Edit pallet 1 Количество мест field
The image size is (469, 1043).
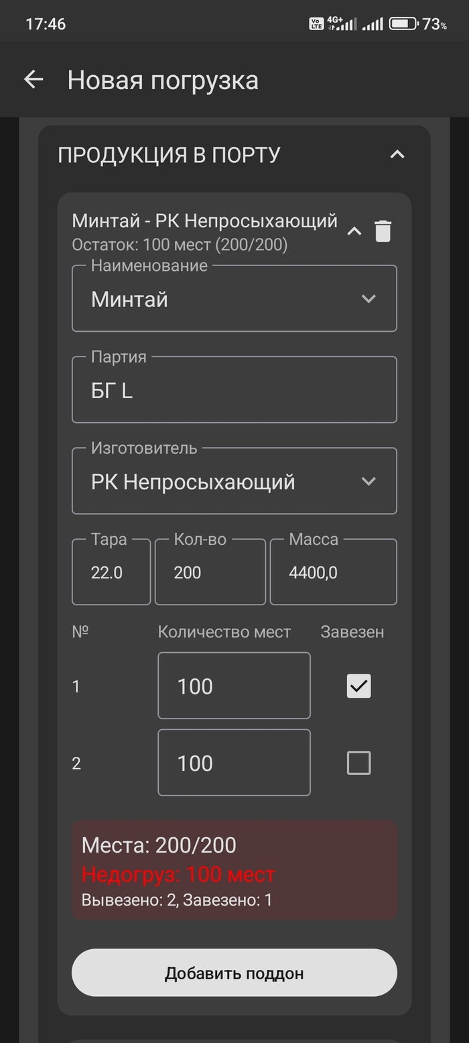(x=234, y=686)
